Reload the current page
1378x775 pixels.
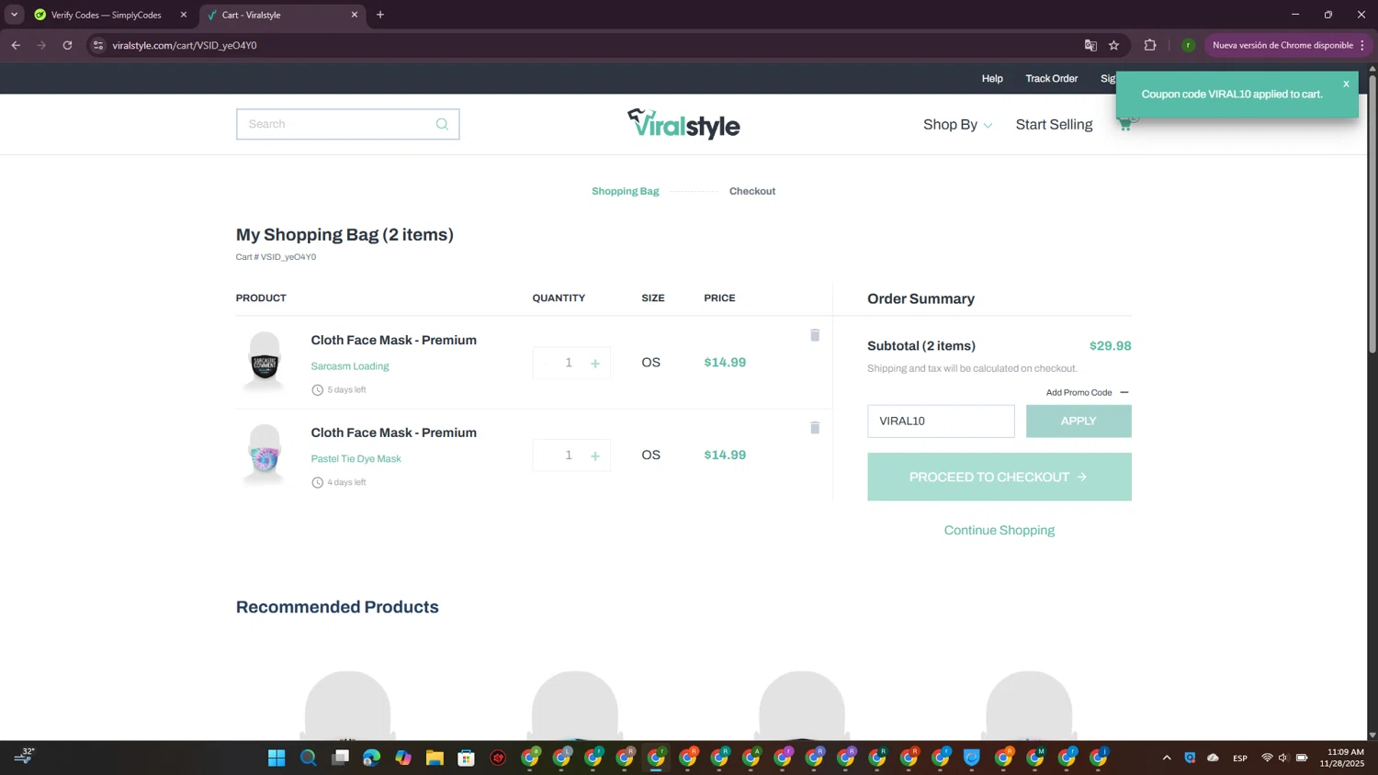[x=67, y=45]
